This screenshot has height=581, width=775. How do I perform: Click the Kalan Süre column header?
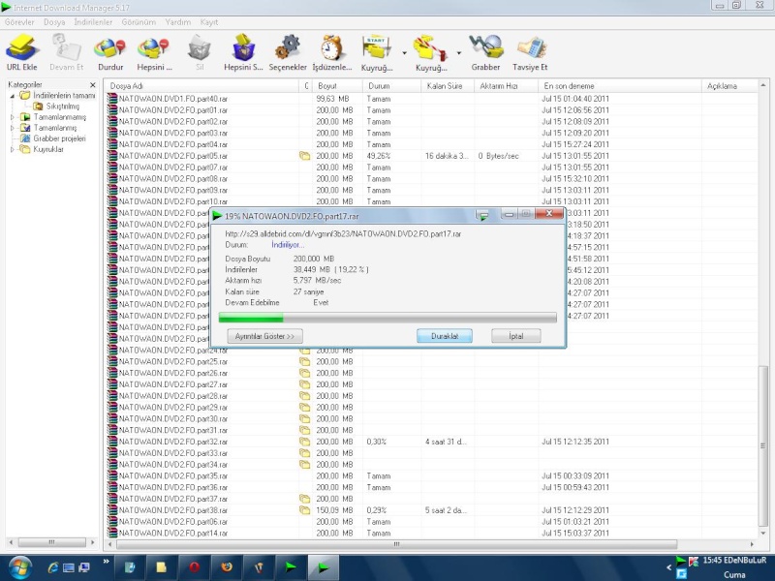[448, 86]
